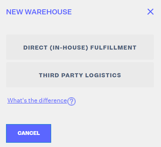This screenshot has width=161, height=147.
Task: Open help via circled question mark
Action: pos(71,101)
